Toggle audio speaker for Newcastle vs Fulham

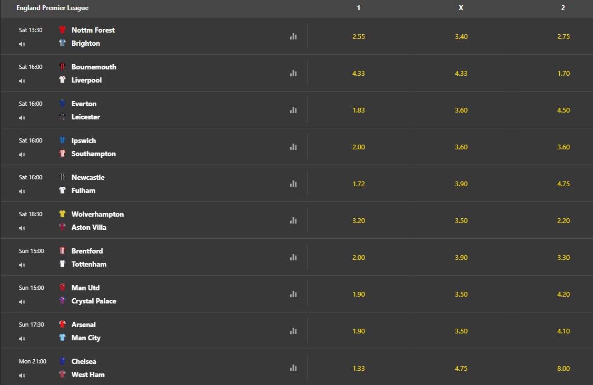coord(22,191)
